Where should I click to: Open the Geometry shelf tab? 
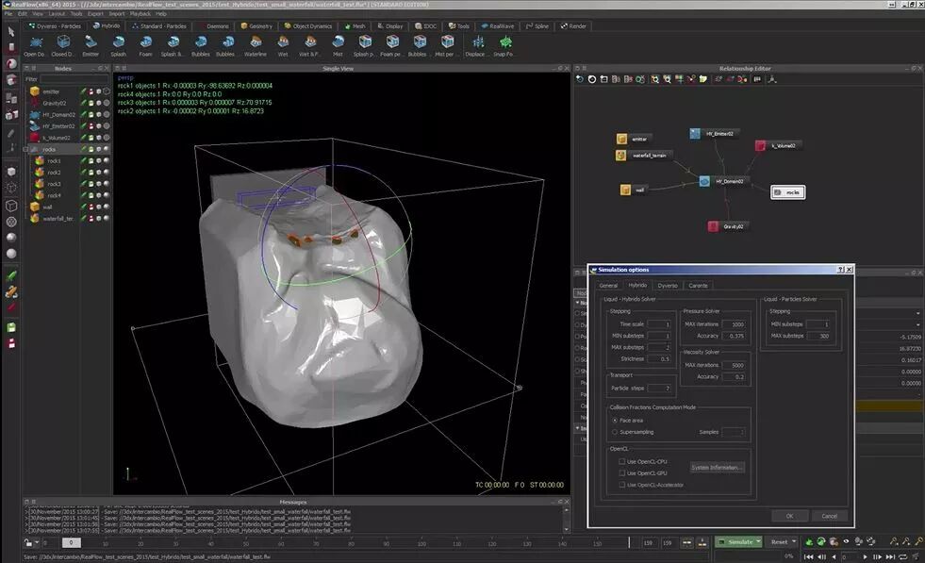[256, 26]
